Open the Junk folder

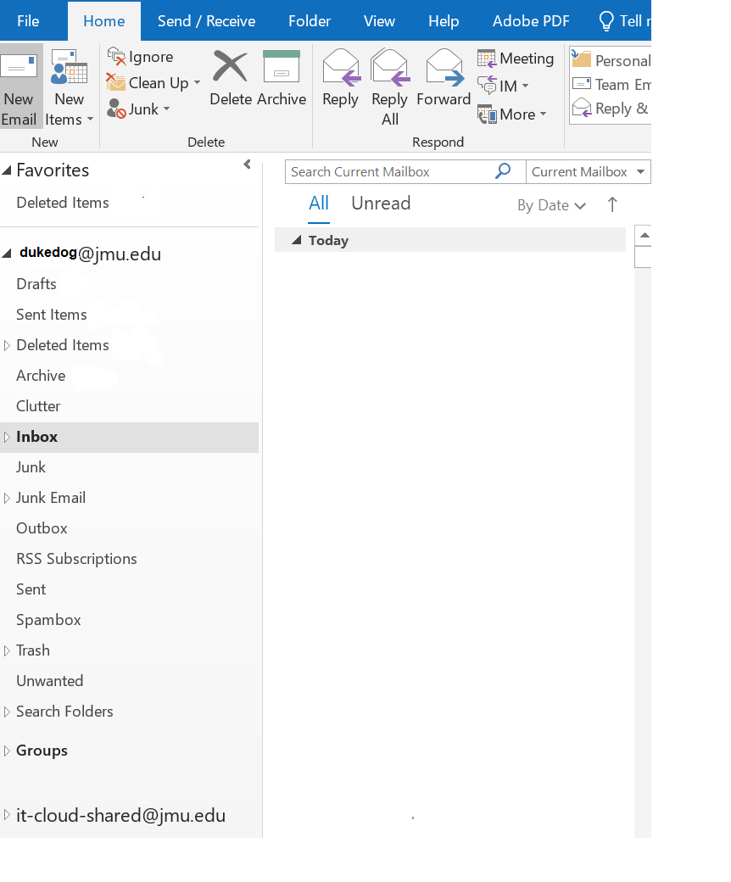(x=31, y=467)
